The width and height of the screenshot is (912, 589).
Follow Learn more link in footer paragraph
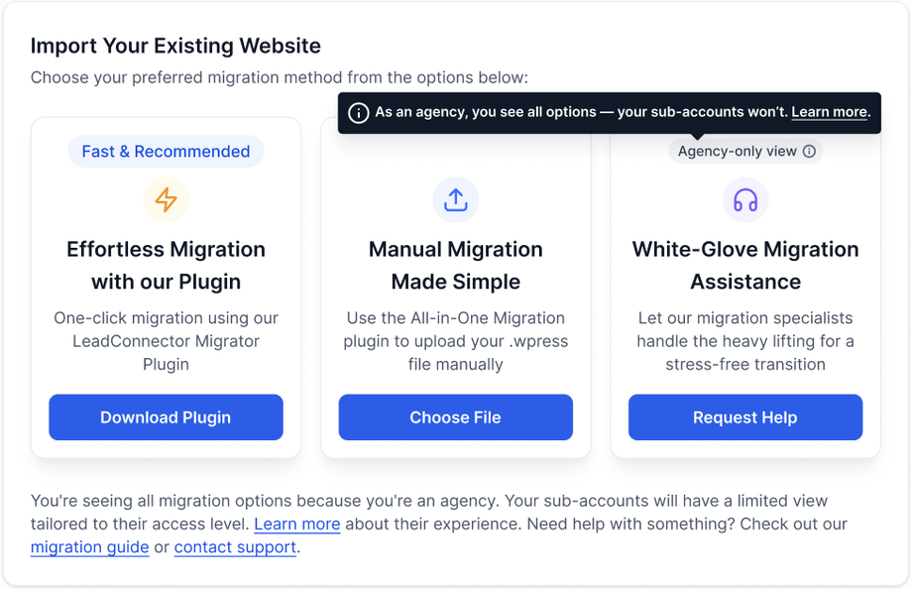click(x=296, y=524)
